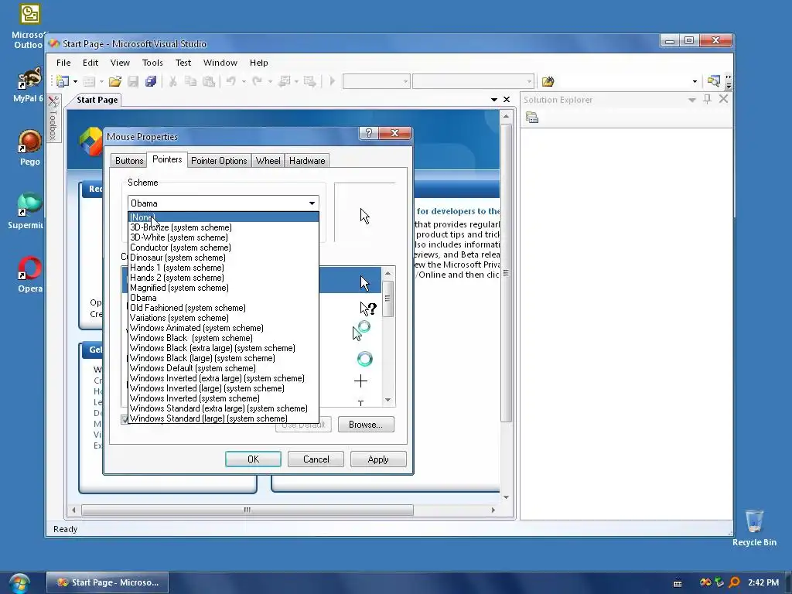The height and width of the screenshot is (594, 792).
Task: Click the search magnifier tray icon
Action: [735, 582]
